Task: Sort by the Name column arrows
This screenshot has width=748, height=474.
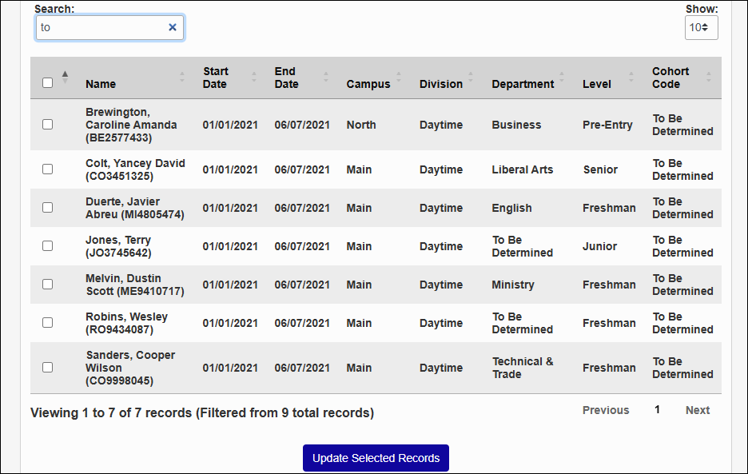Action: [181, 78]
